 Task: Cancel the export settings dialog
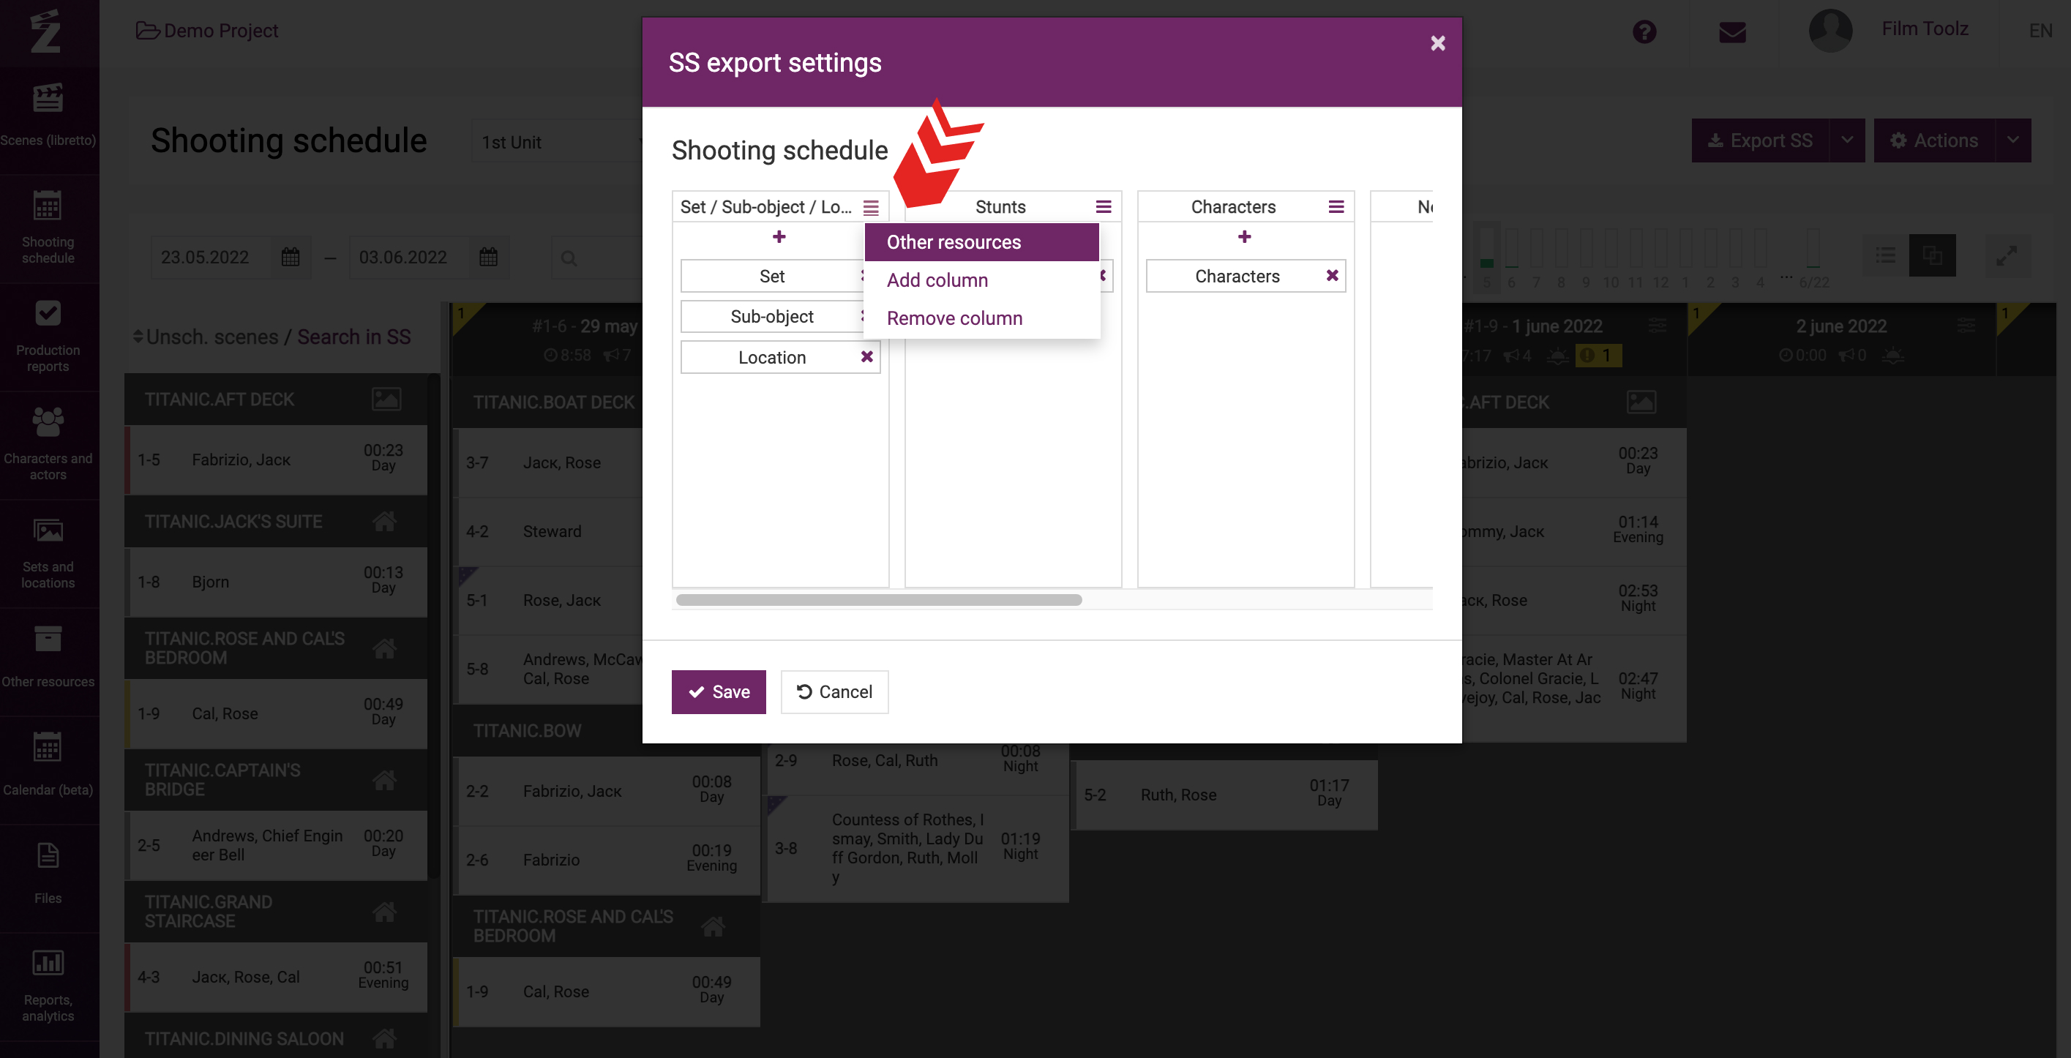(x=834, y=691)
